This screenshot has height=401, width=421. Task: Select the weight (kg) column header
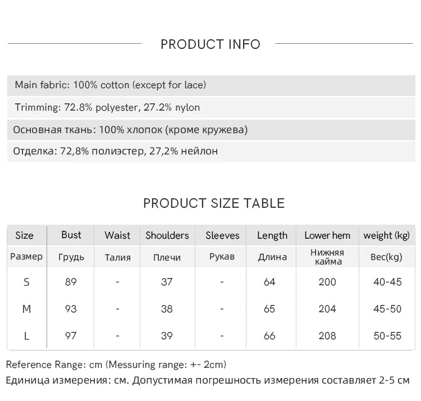(386, 235)
